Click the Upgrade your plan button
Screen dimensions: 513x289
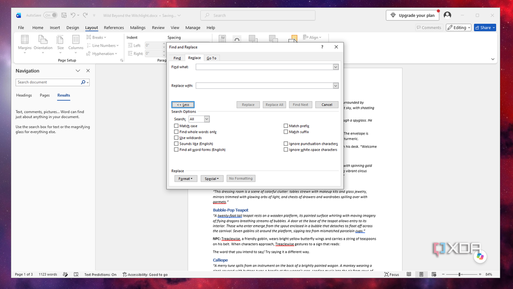[412, 15]
